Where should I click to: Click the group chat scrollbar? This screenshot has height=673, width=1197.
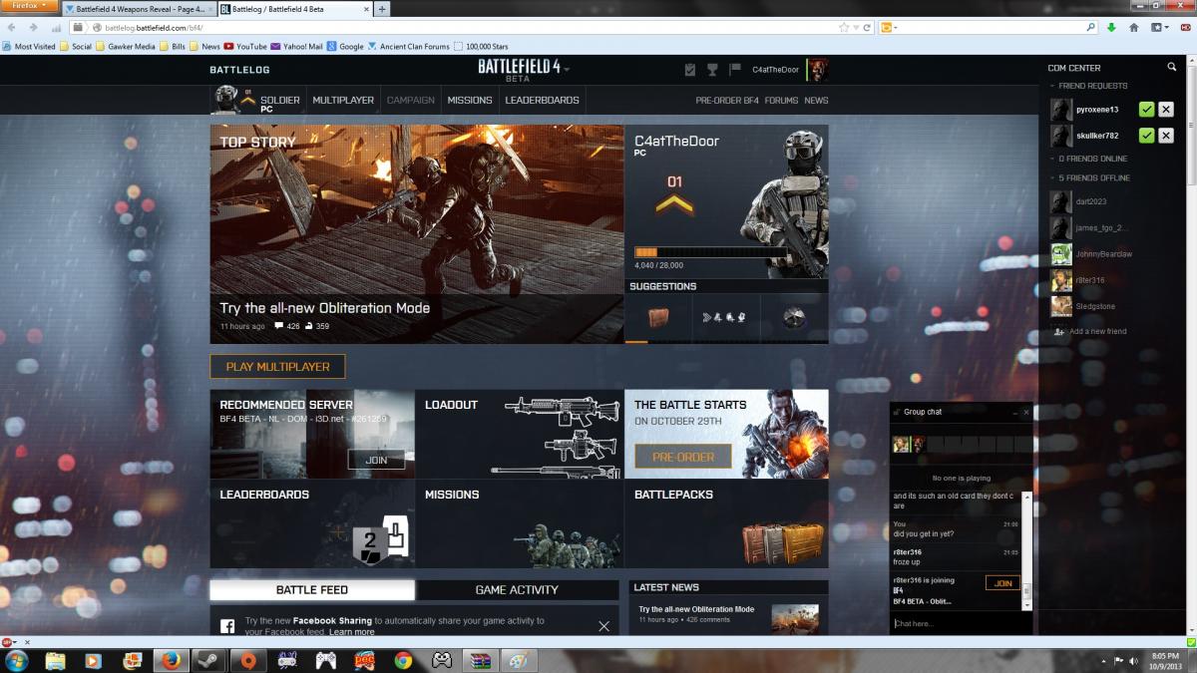(1027, 550)
